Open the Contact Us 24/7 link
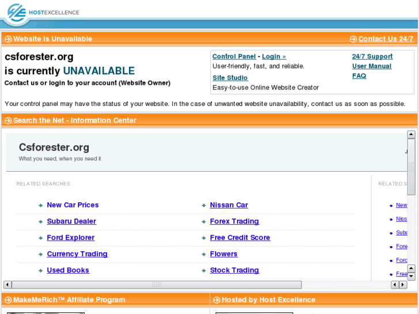419x314 pixels. tap(386, 39)
